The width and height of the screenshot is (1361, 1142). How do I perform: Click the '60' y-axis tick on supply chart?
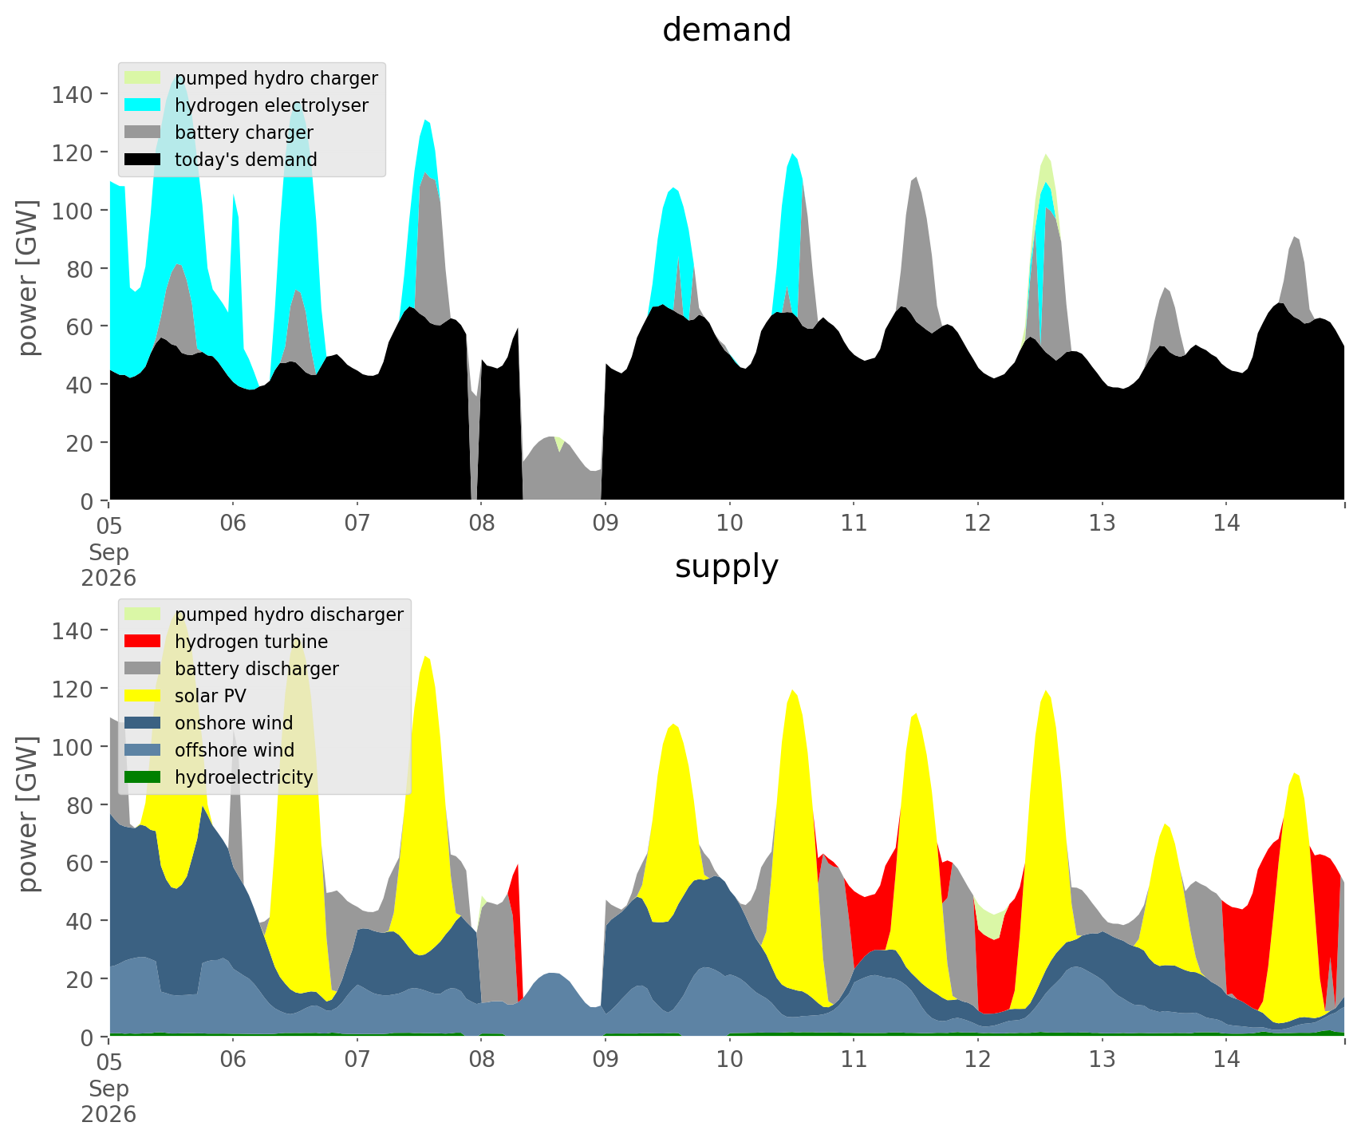pos(81,863)
